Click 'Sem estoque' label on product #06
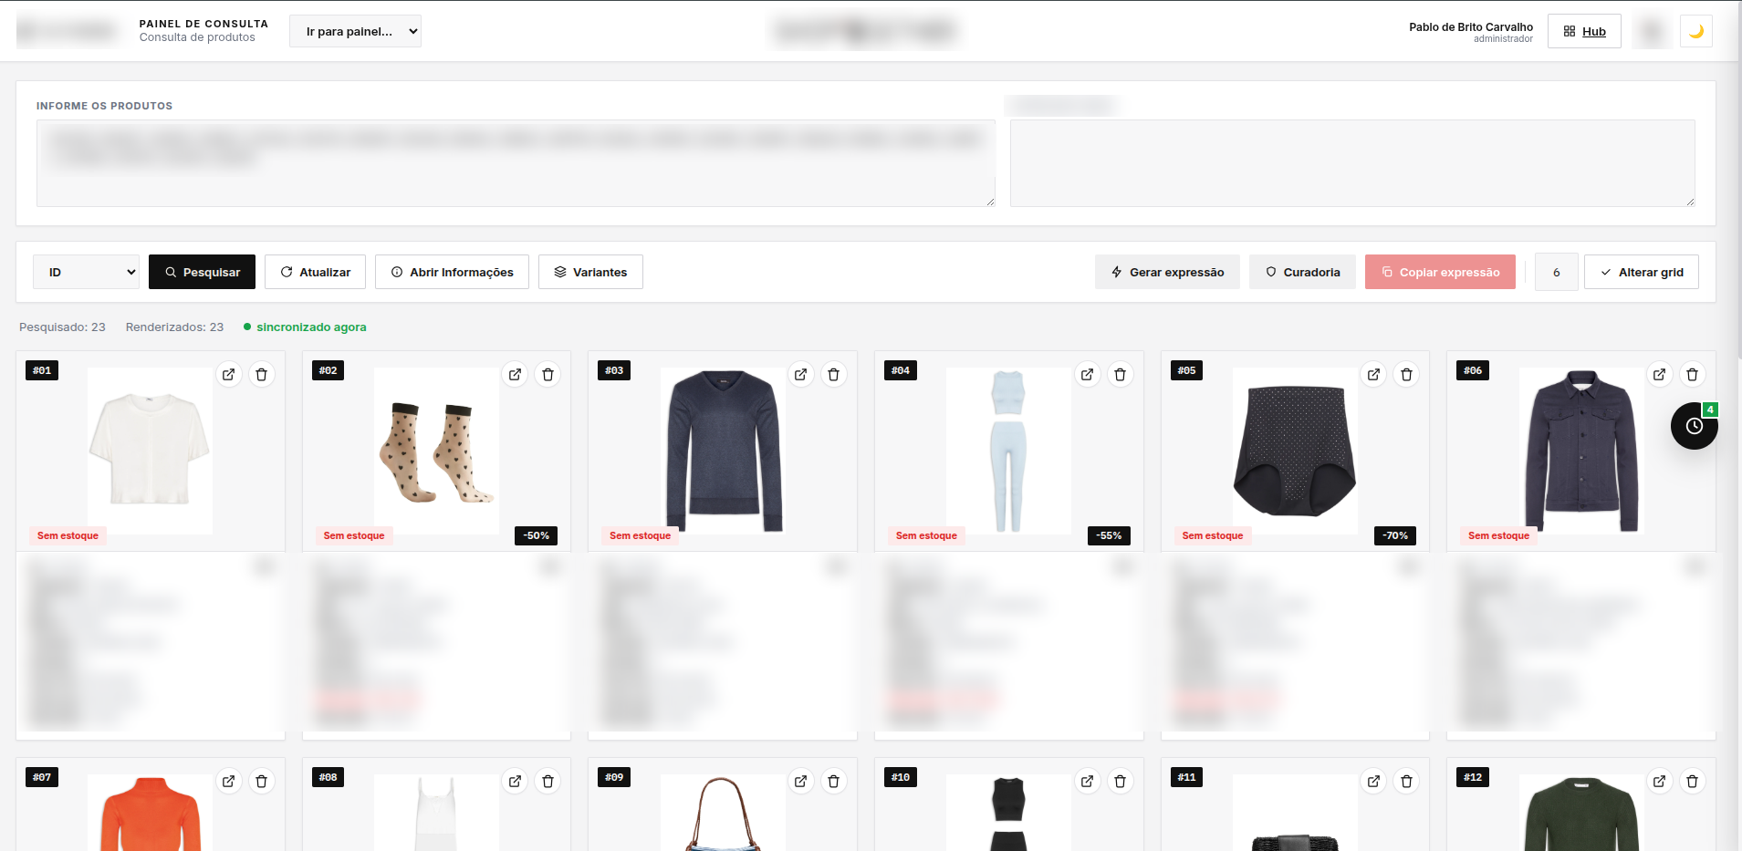This screenshot has width=1742, height=851. click(x=1498, y=535)
